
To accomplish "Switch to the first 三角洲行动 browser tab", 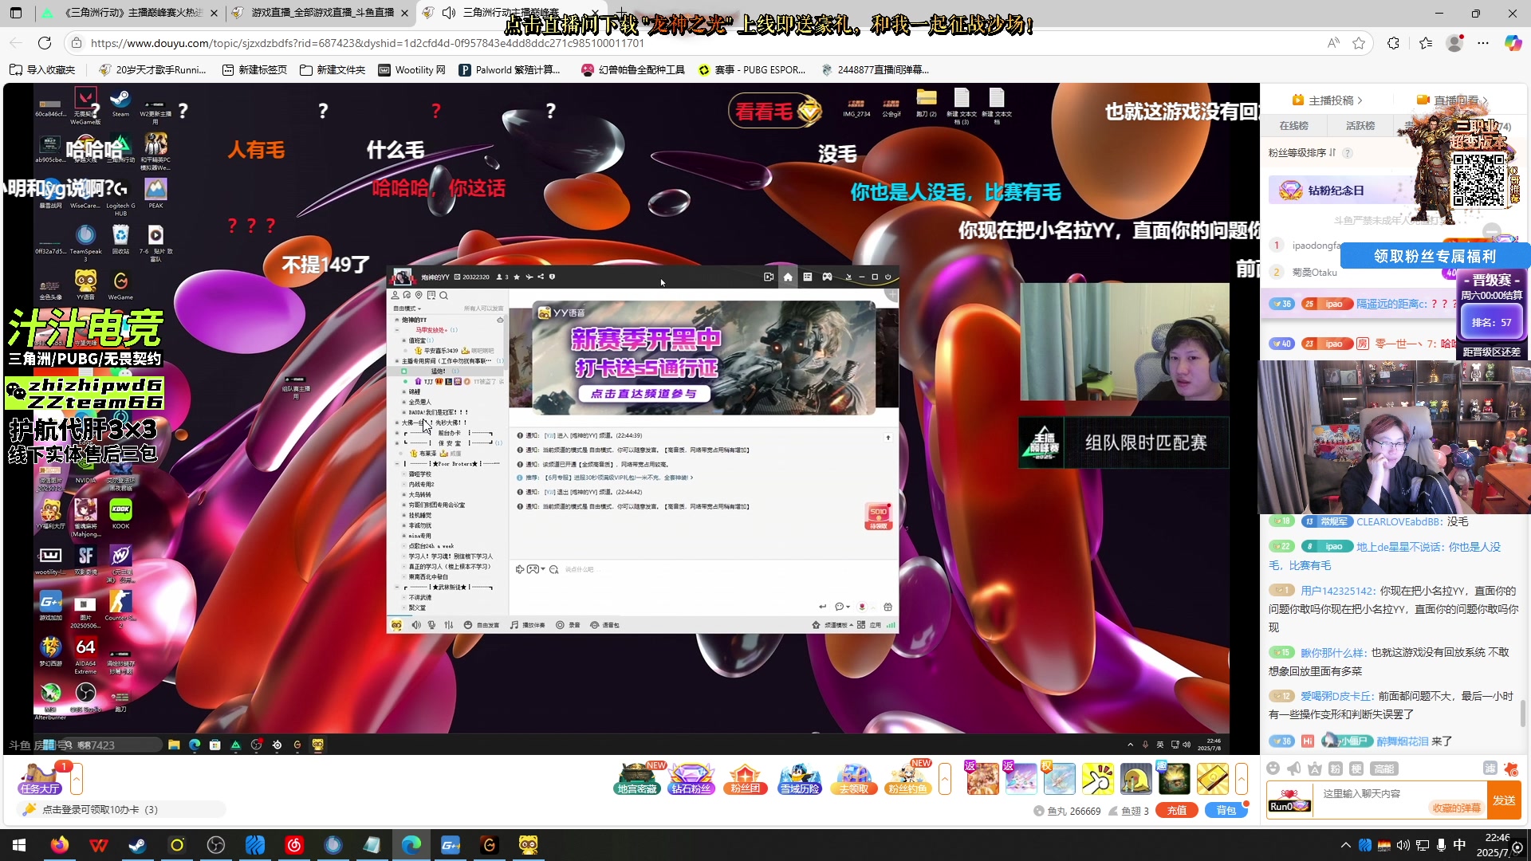I will click(x=130, y=13).
